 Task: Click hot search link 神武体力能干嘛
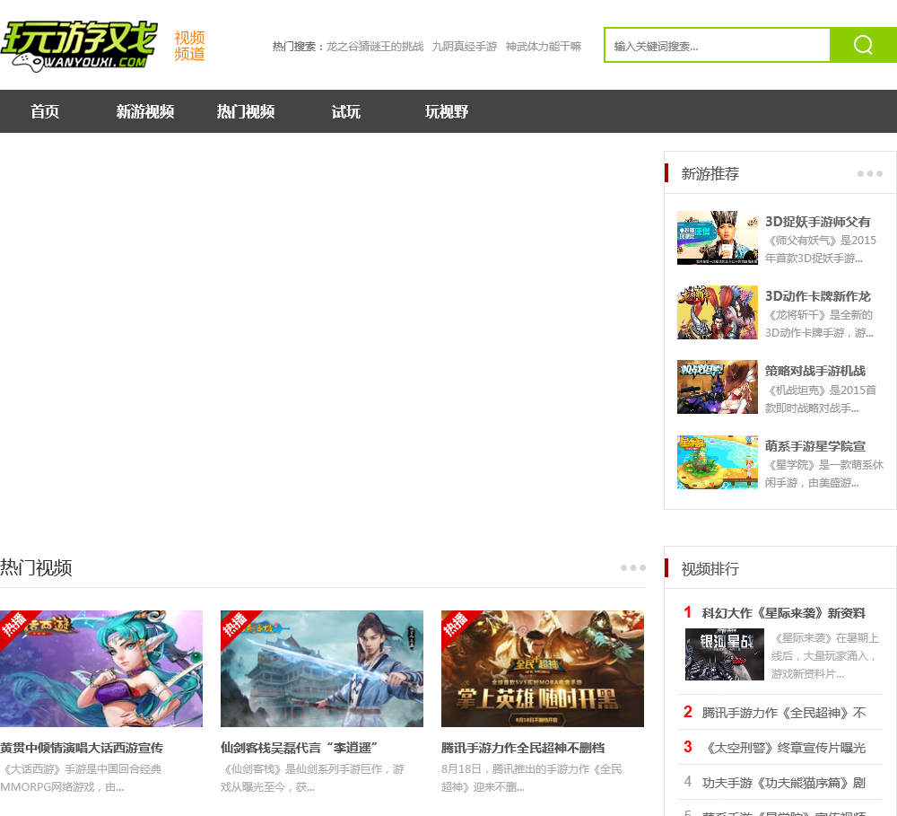[x=544, y=47]
